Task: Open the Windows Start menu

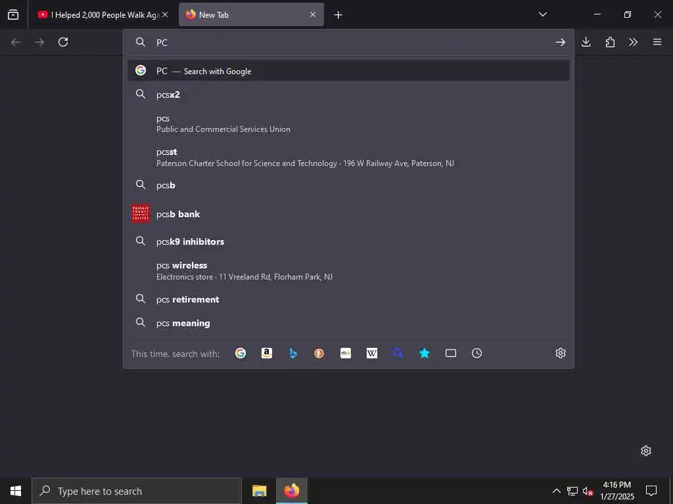Action: click(x=16, y=491)
